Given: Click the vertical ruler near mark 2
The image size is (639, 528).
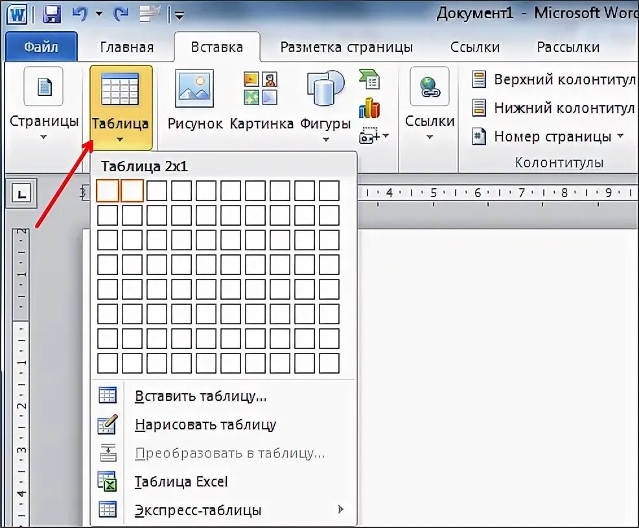Looking at the screenshot, I should 21,405.
